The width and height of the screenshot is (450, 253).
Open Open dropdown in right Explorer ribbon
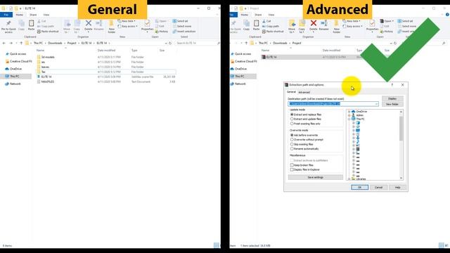(x=387, y=21)
